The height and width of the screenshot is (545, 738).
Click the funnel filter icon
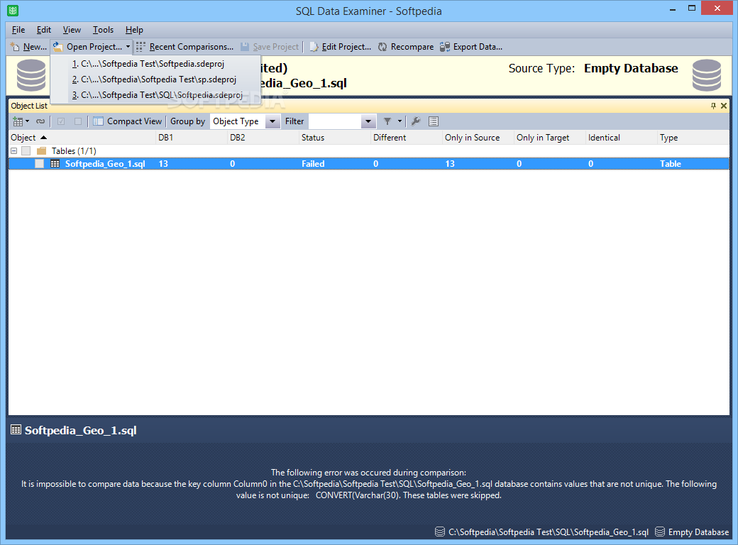tap(387, 121)
